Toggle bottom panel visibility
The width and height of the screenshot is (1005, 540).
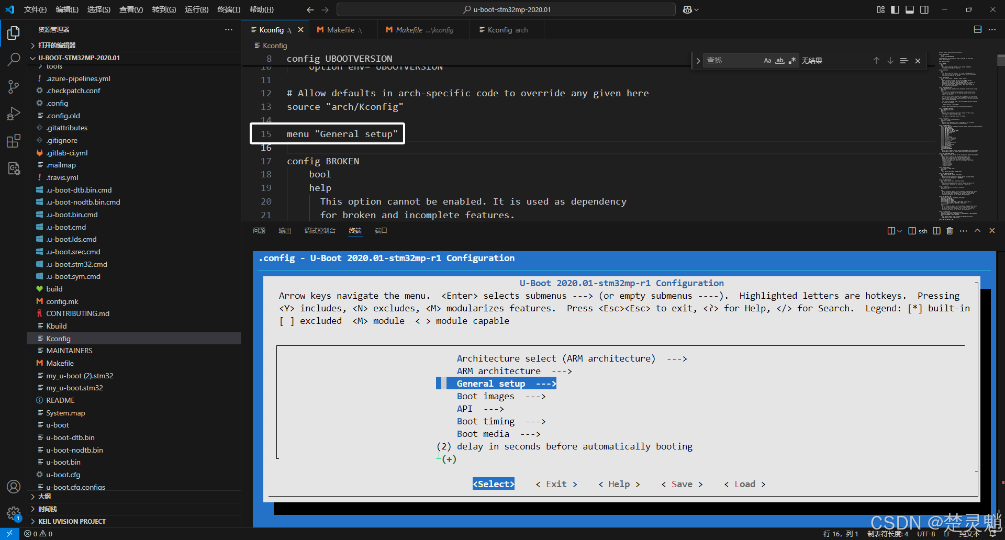(x=910, y=9)
